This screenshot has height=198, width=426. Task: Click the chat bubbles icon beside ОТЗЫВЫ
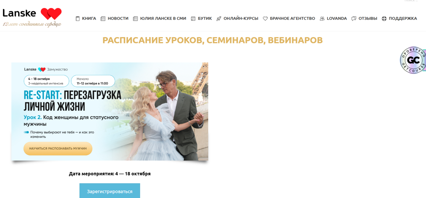pos(354,18)
